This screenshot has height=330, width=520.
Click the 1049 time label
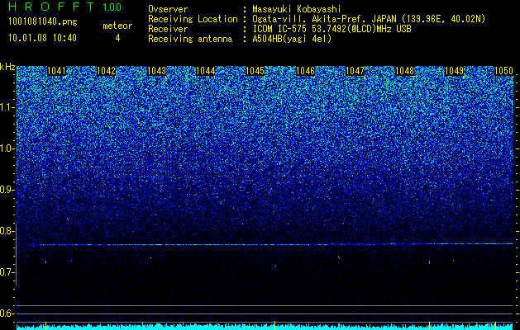tap(454, 71)
